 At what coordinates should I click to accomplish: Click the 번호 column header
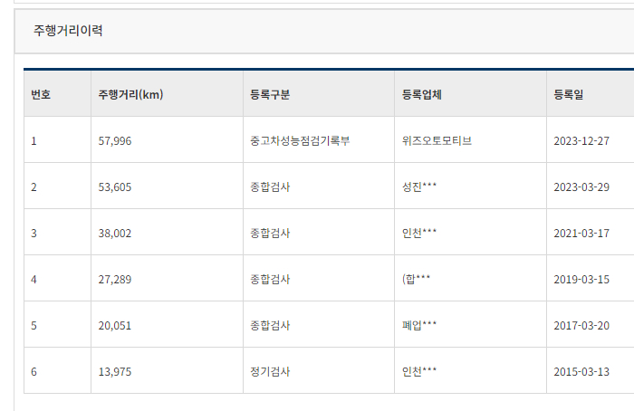point(57,94)
